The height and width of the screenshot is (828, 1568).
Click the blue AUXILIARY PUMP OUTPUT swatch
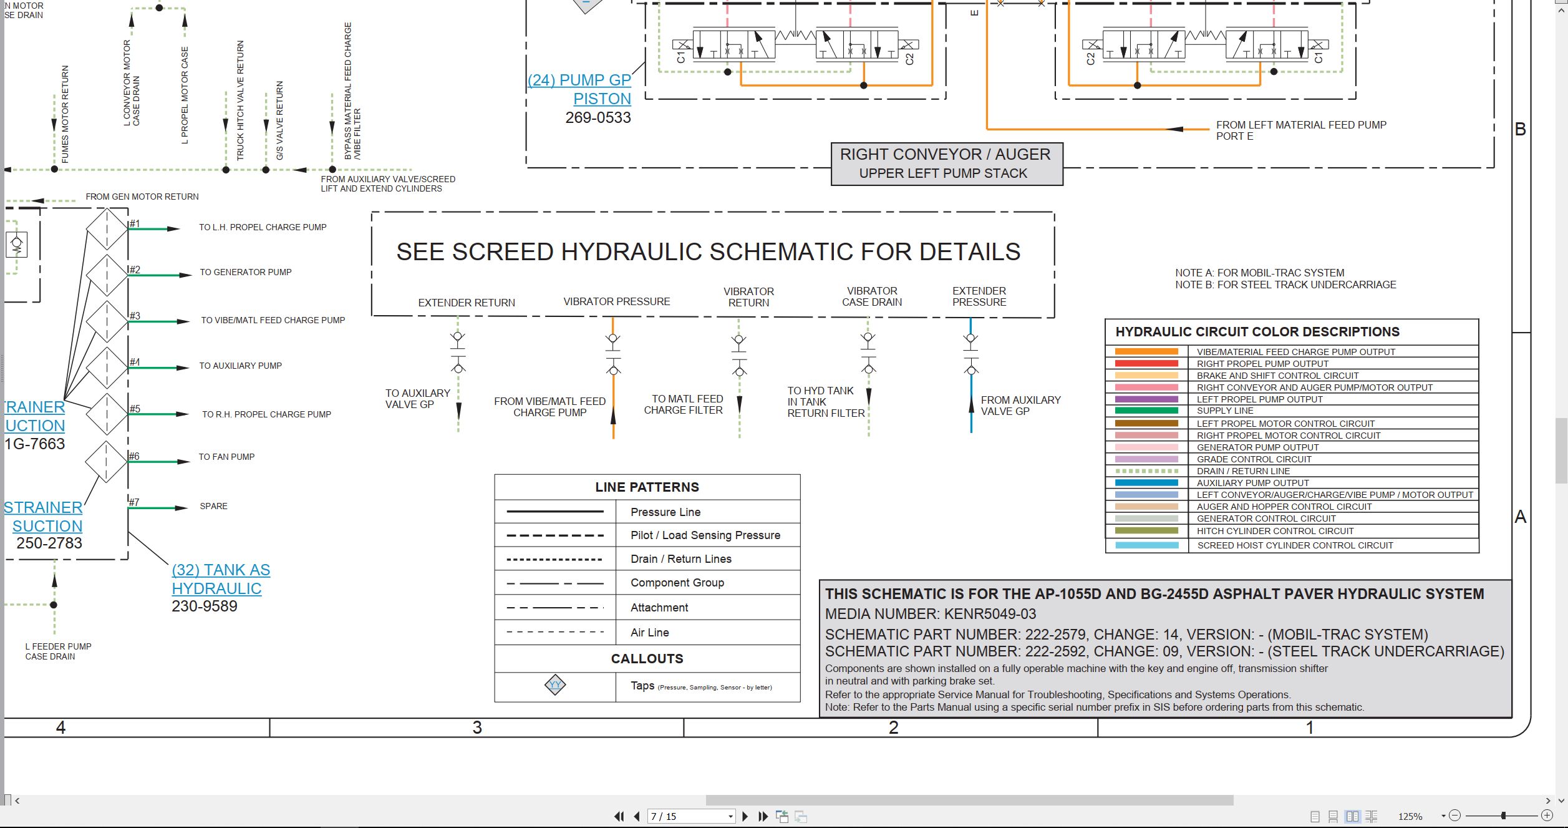1146,483
